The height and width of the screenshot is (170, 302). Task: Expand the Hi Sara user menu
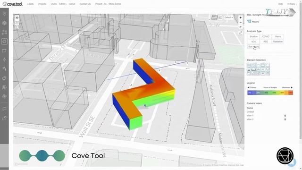point(292,4)
